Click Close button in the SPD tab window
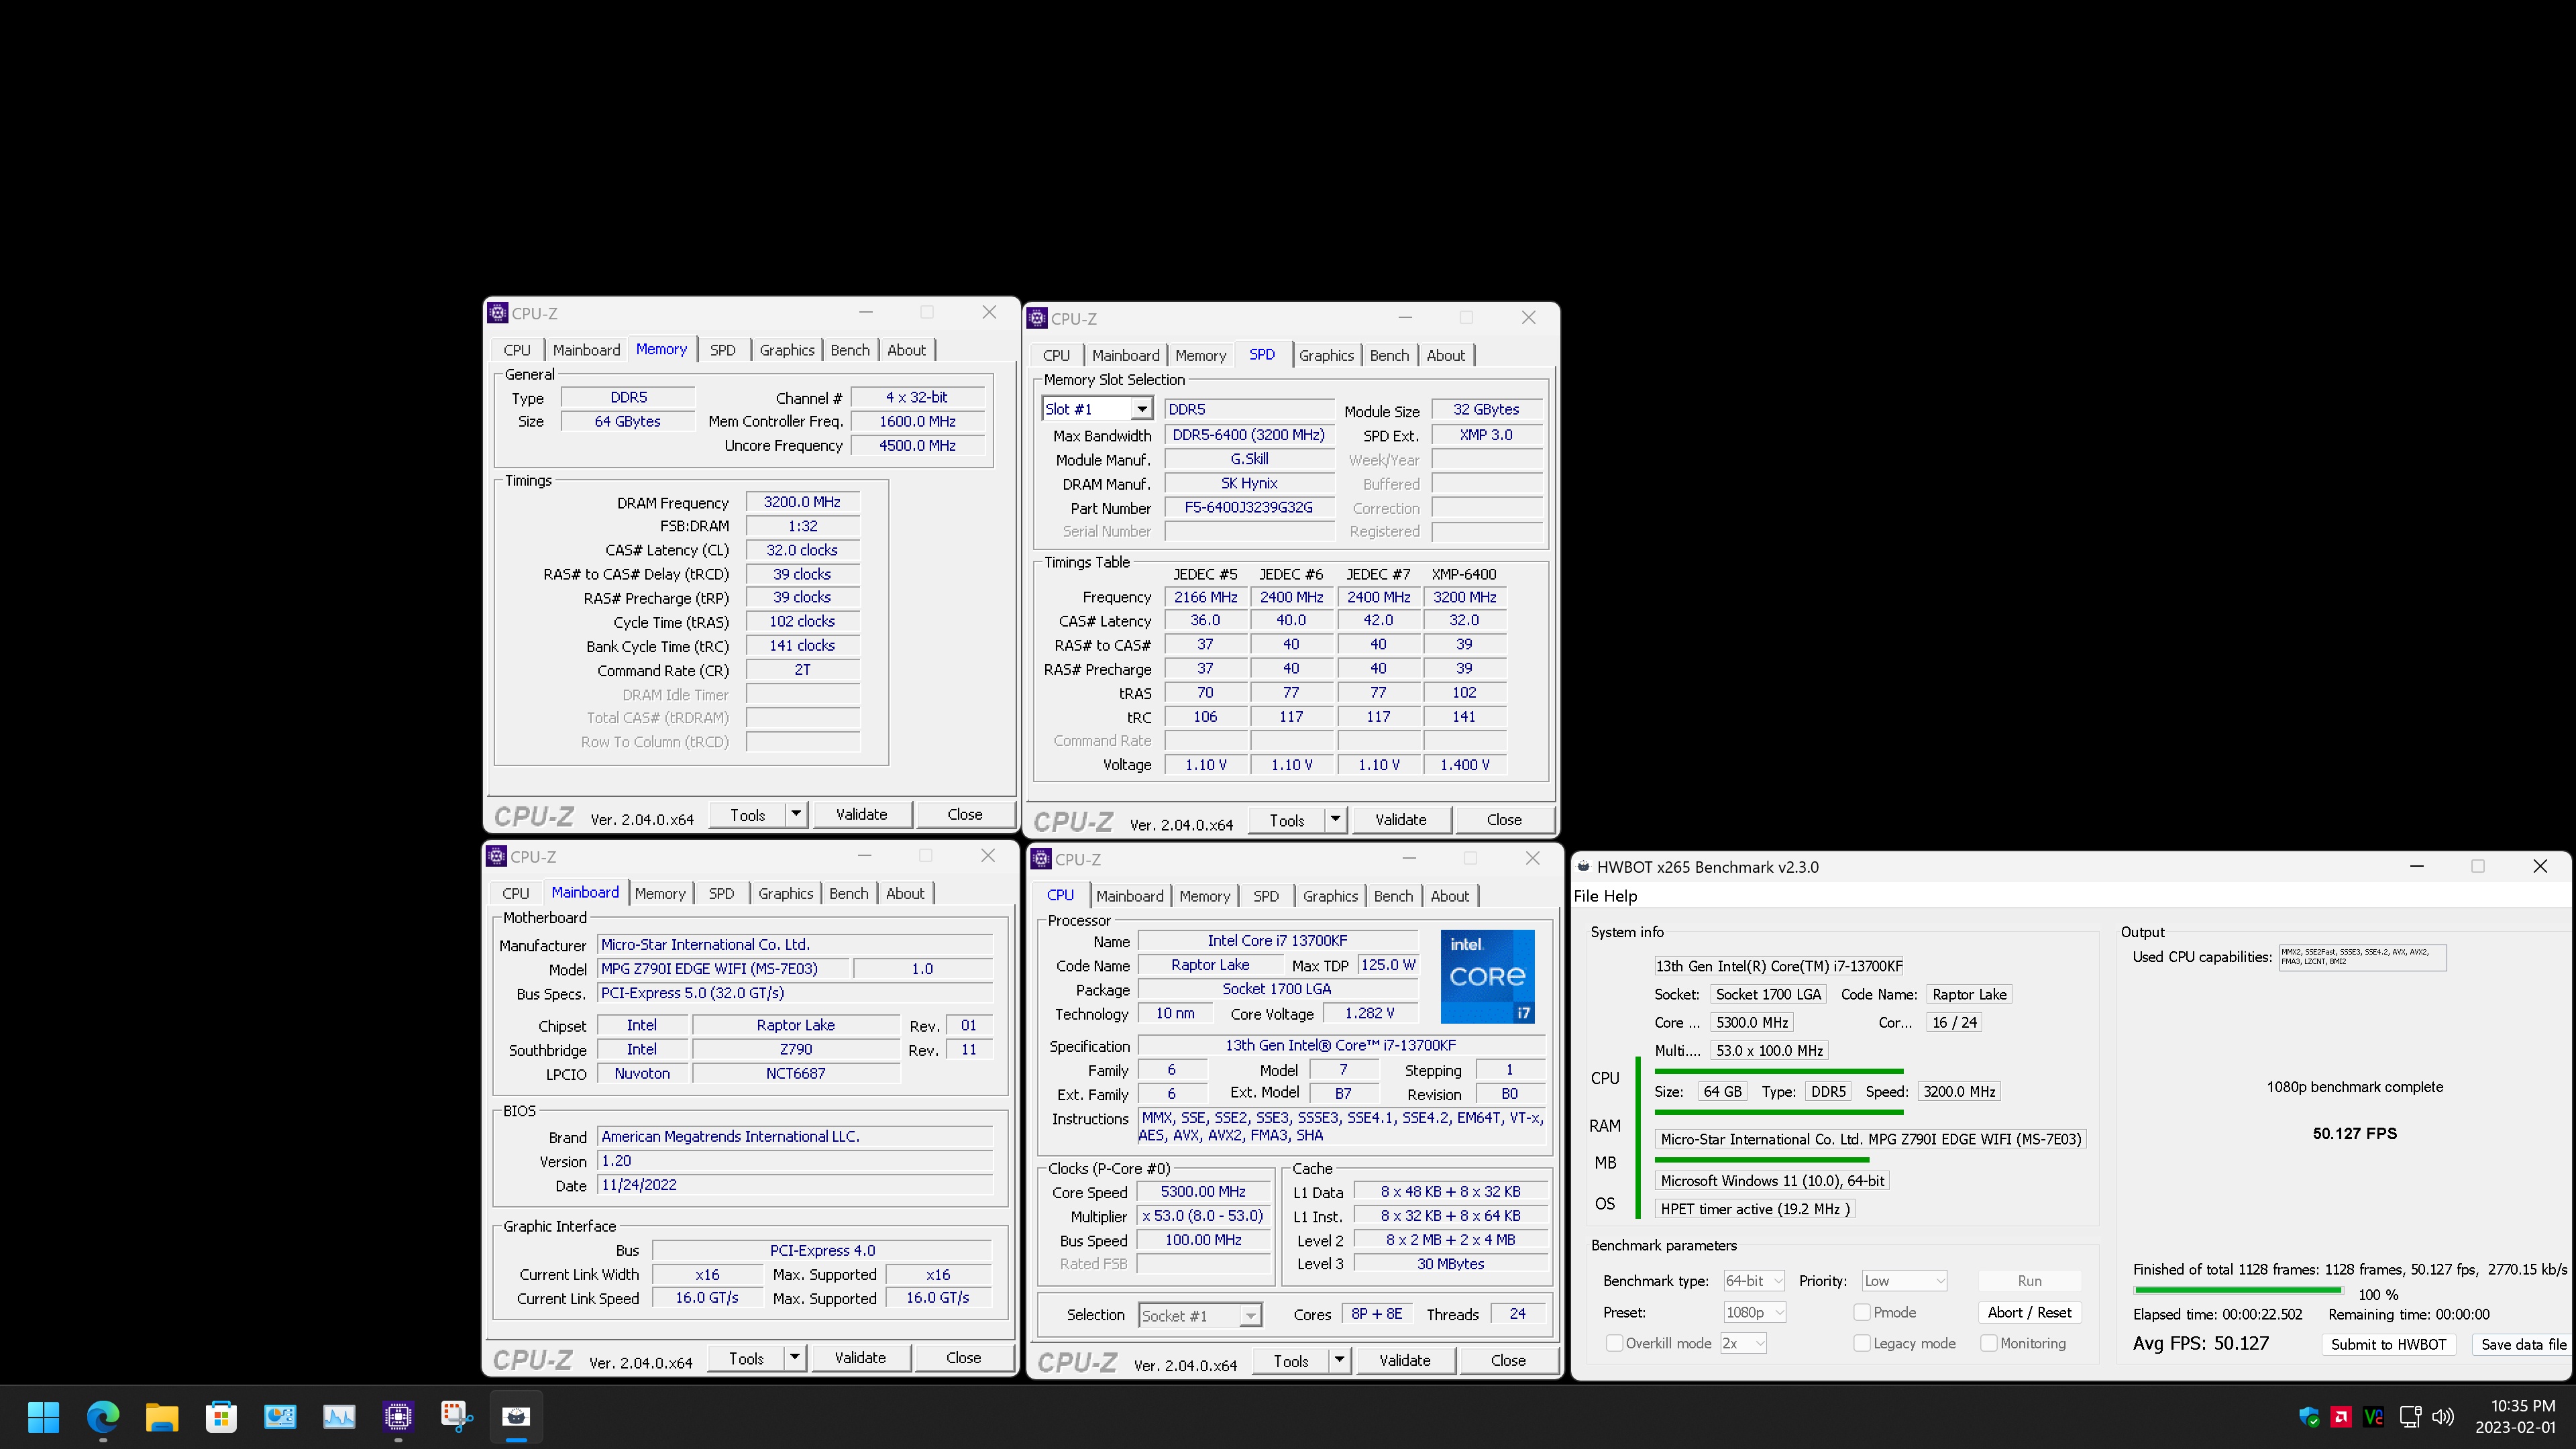The width and height of the screenshot is (2576, 1449). pyautogui.click(x=1504, y=819)
